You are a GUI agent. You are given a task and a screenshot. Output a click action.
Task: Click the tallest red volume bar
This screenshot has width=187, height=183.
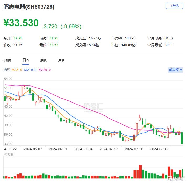tap(140, 172)
